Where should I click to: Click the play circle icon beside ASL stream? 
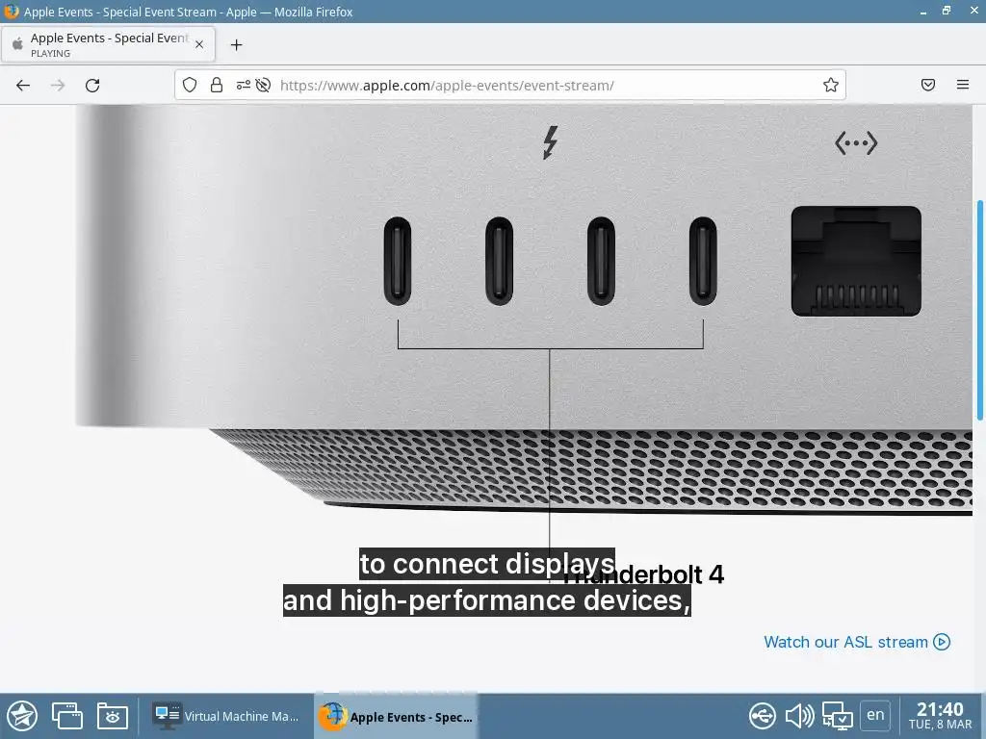click(x=942, y=642)
